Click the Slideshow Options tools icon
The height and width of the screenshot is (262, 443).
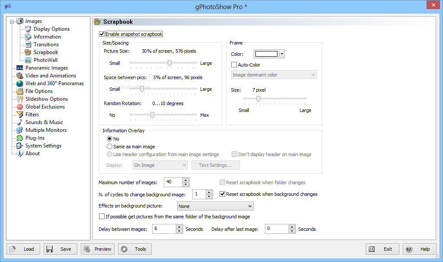[x=20, y=99]
